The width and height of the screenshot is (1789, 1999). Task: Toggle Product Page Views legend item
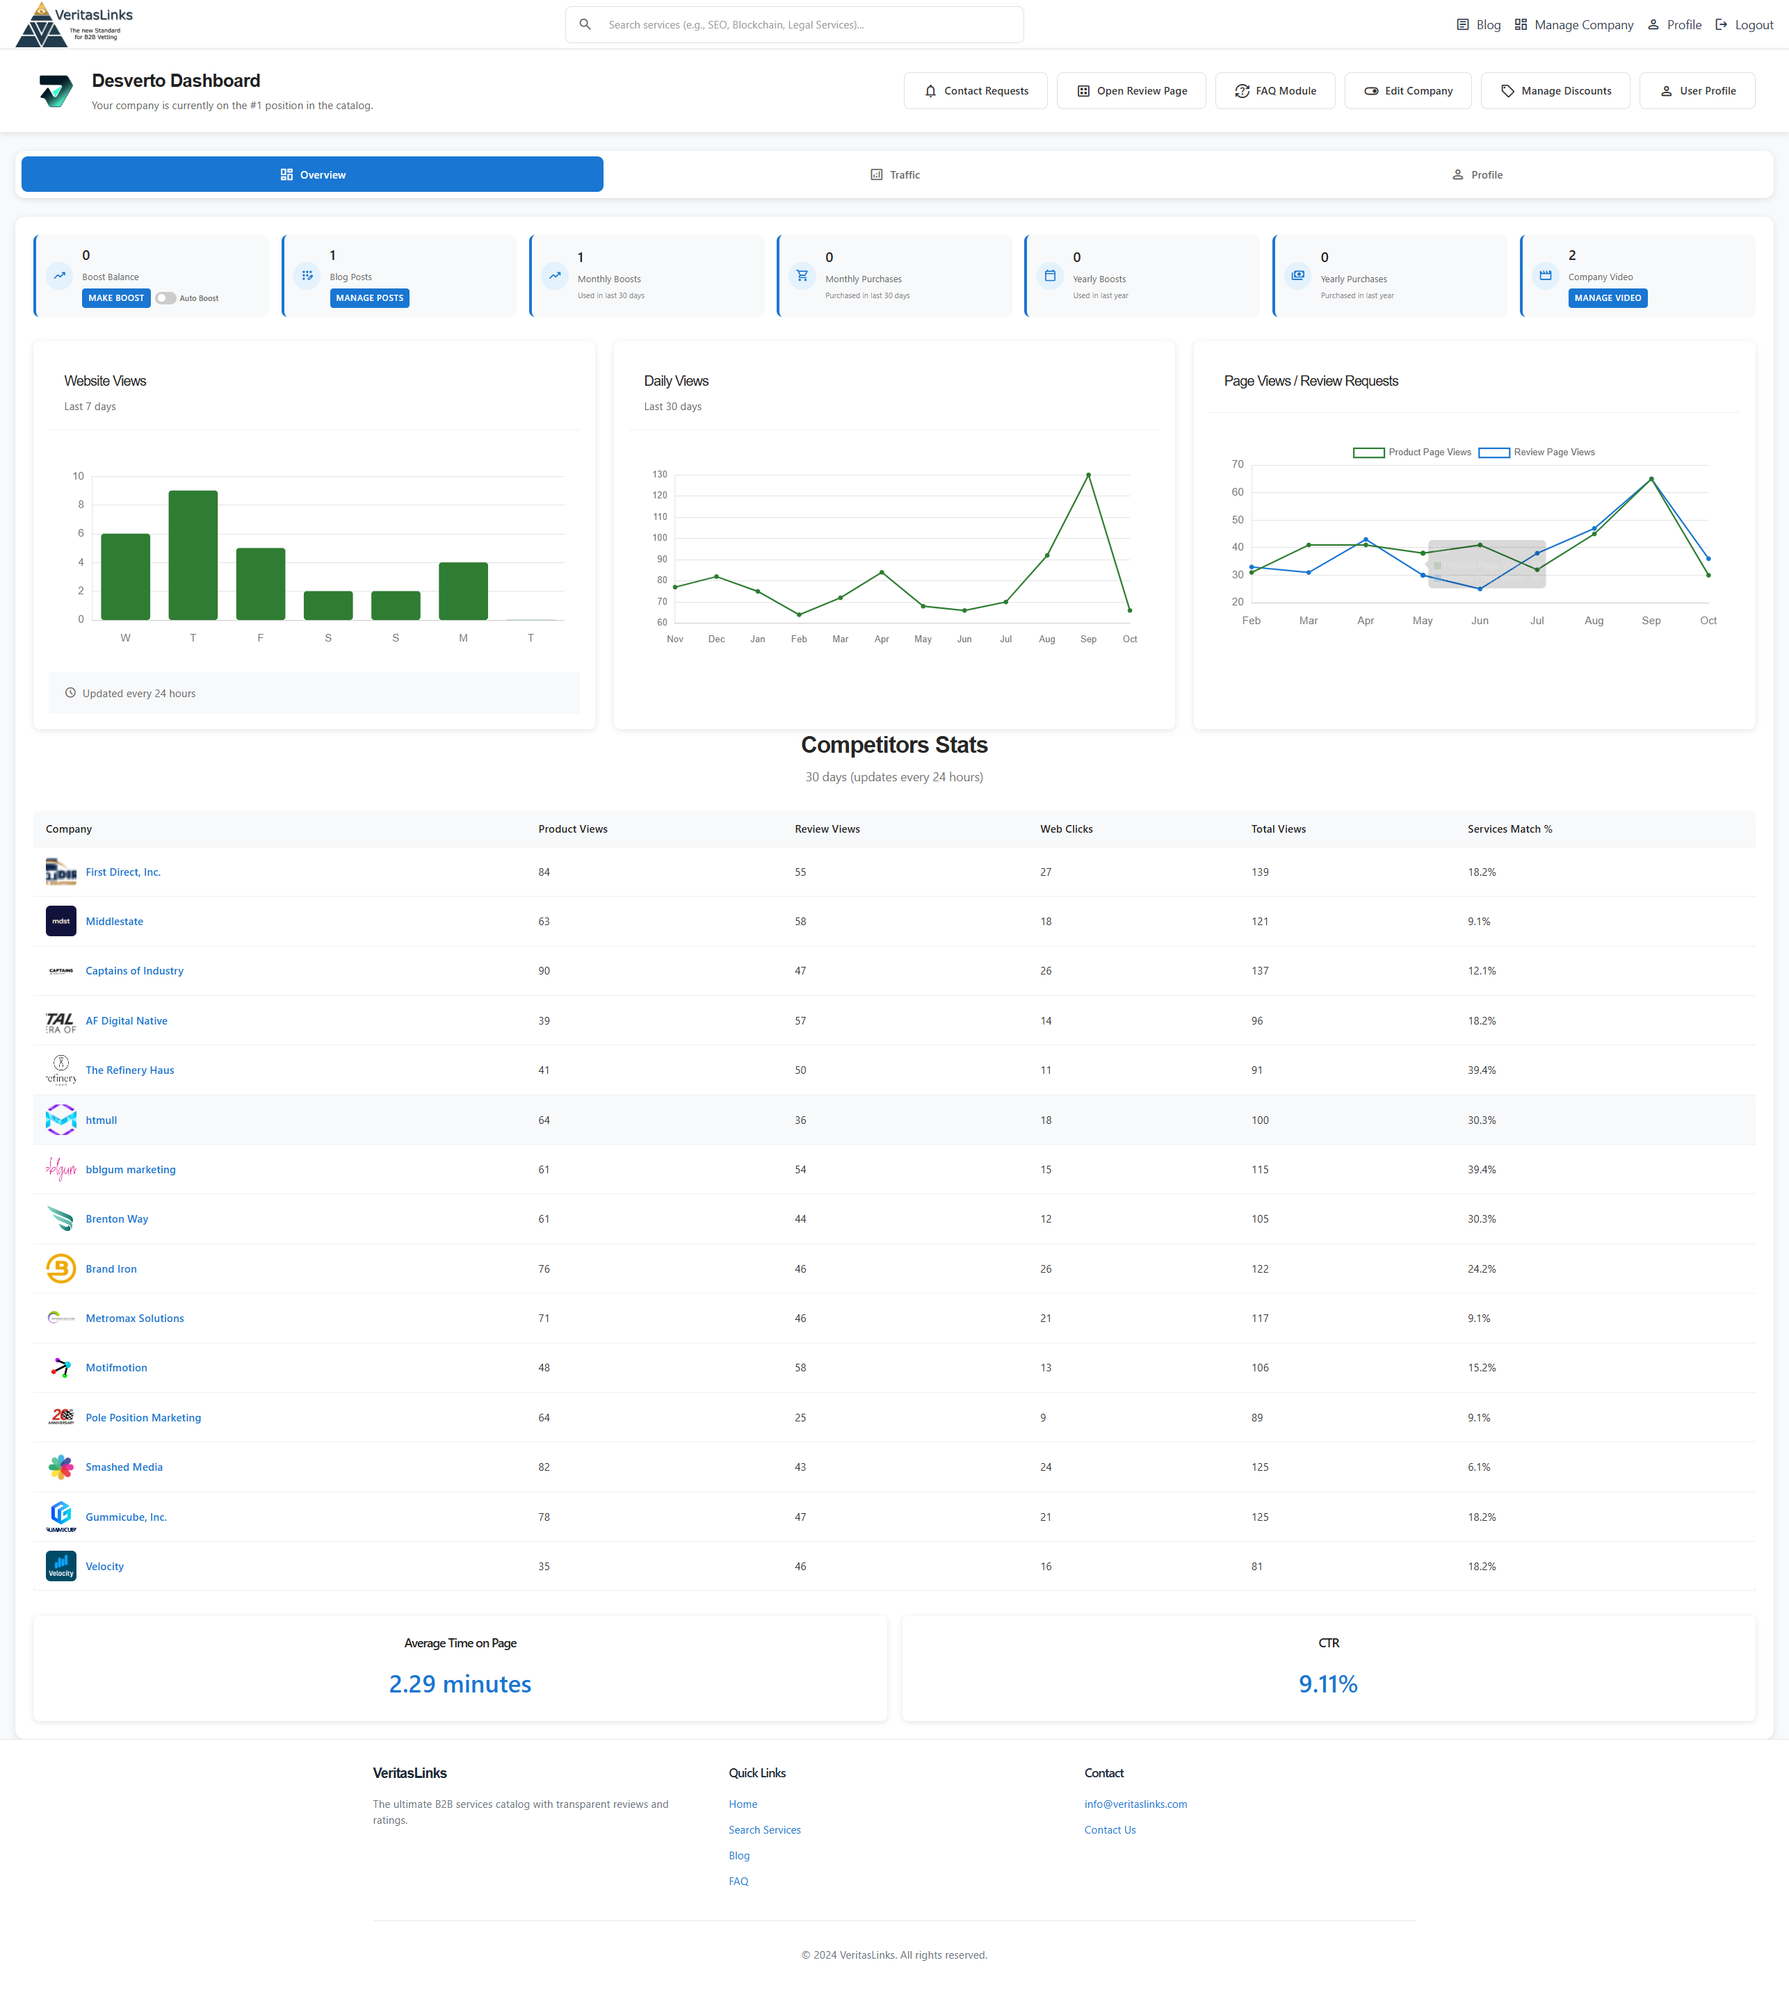point(1413,452)
